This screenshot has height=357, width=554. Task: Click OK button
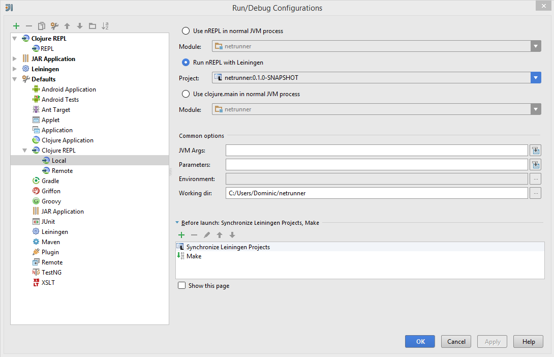[420, 341]
